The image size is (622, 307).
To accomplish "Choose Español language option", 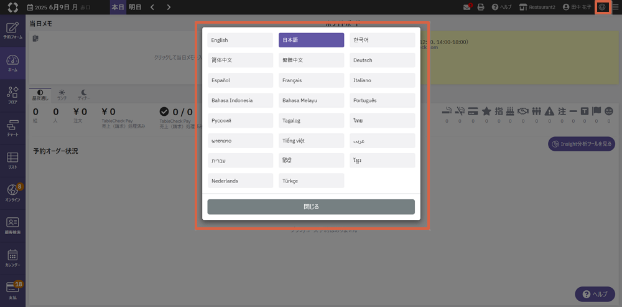I will 240,80.
